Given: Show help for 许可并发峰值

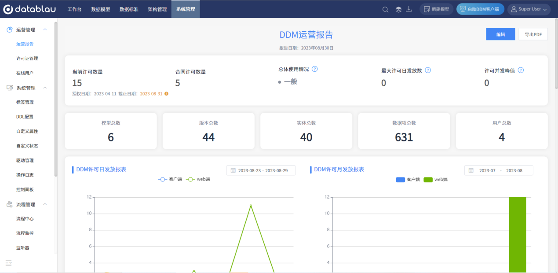Looking at the screenshot, I should 521,70.
